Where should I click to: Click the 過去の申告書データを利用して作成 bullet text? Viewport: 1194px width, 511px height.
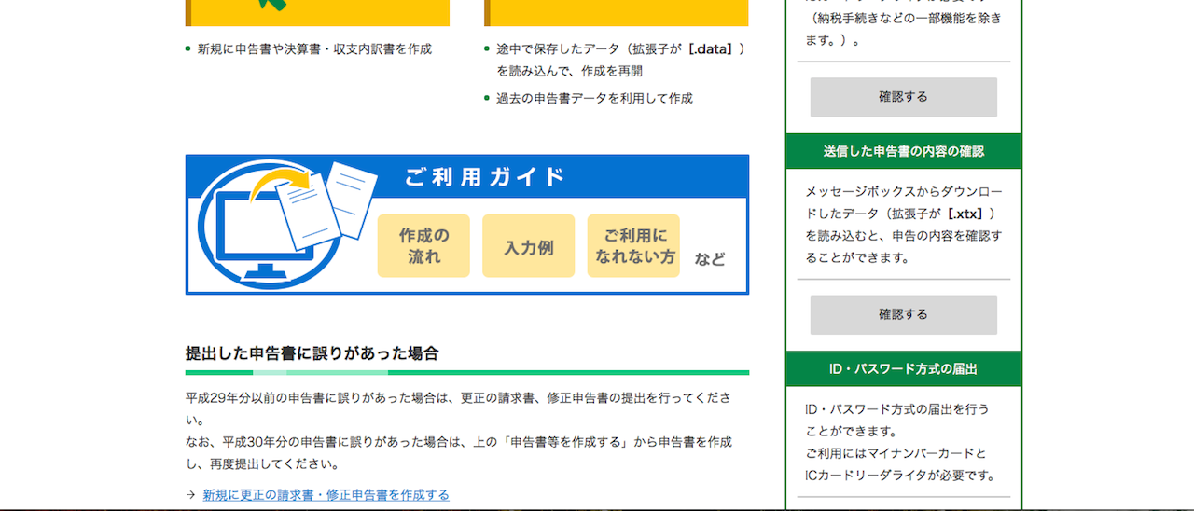[594, 98]
